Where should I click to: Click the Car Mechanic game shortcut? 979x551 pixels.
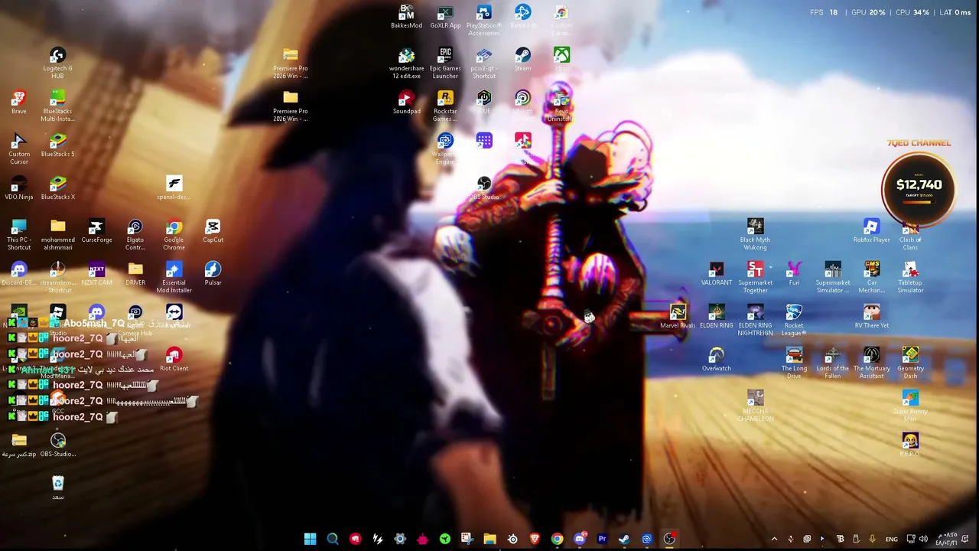point(871,278)
